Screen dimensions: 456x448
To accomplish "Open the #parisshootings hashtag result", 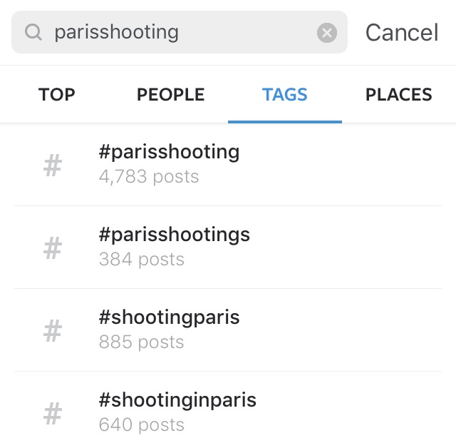I will (175, 235).
